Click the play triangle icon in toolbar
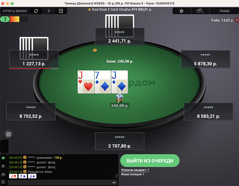 pos(49,11)
